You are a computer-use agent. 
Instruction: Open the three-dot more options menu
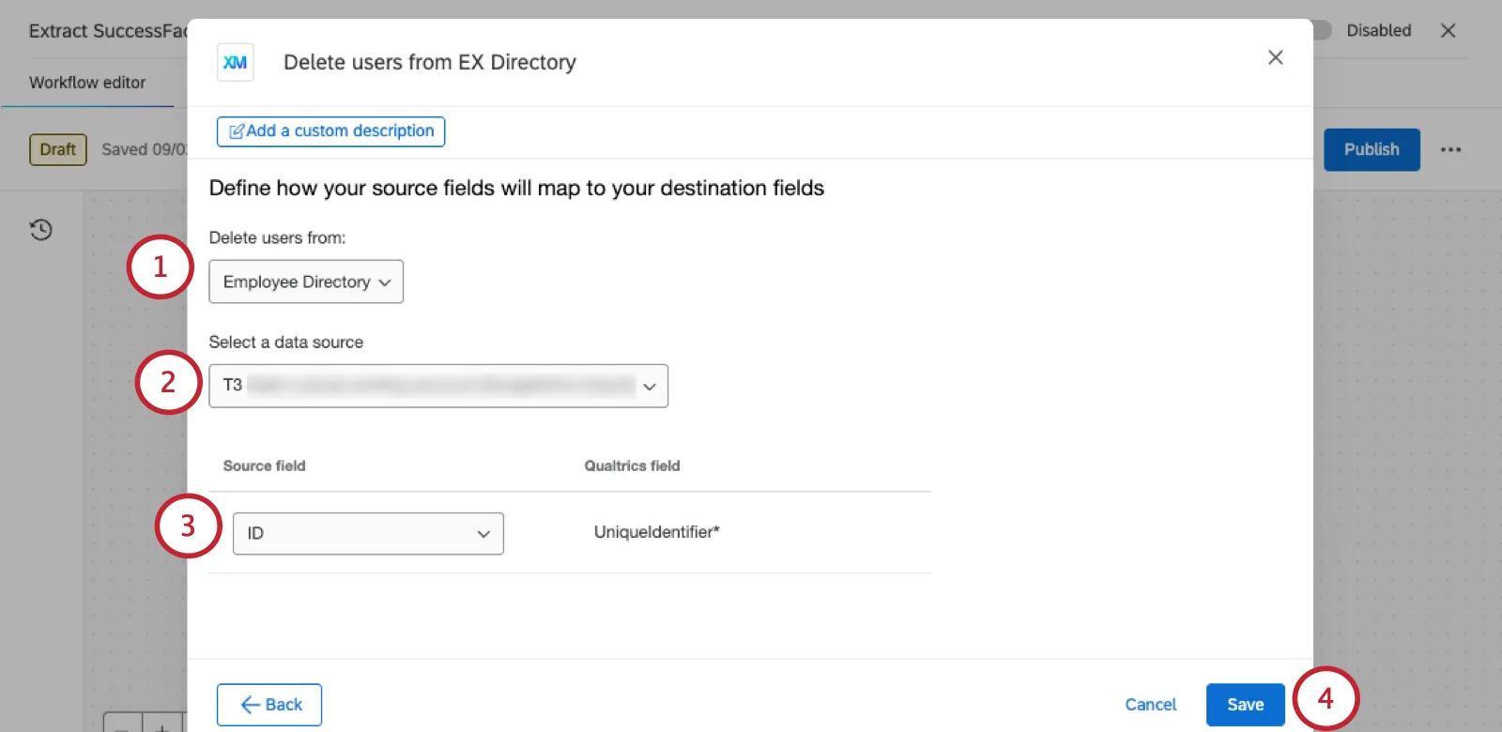coord(1450,150)
